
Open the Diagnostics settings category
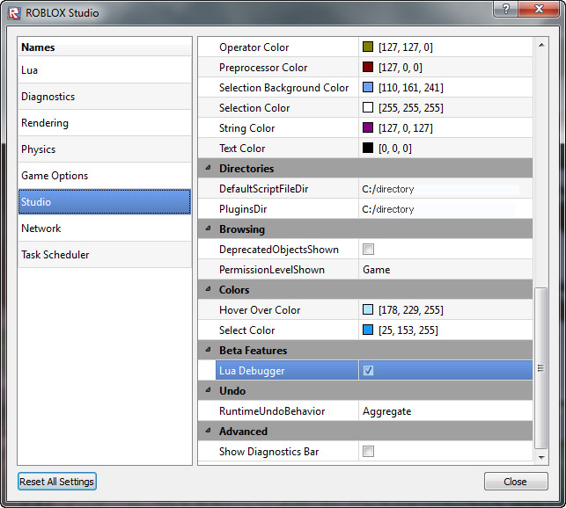[105, 97]
